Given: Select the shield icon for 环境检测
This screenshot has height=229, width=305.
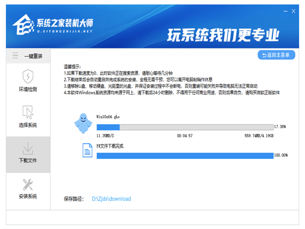Looking at the screenshot, I should 28,76.
